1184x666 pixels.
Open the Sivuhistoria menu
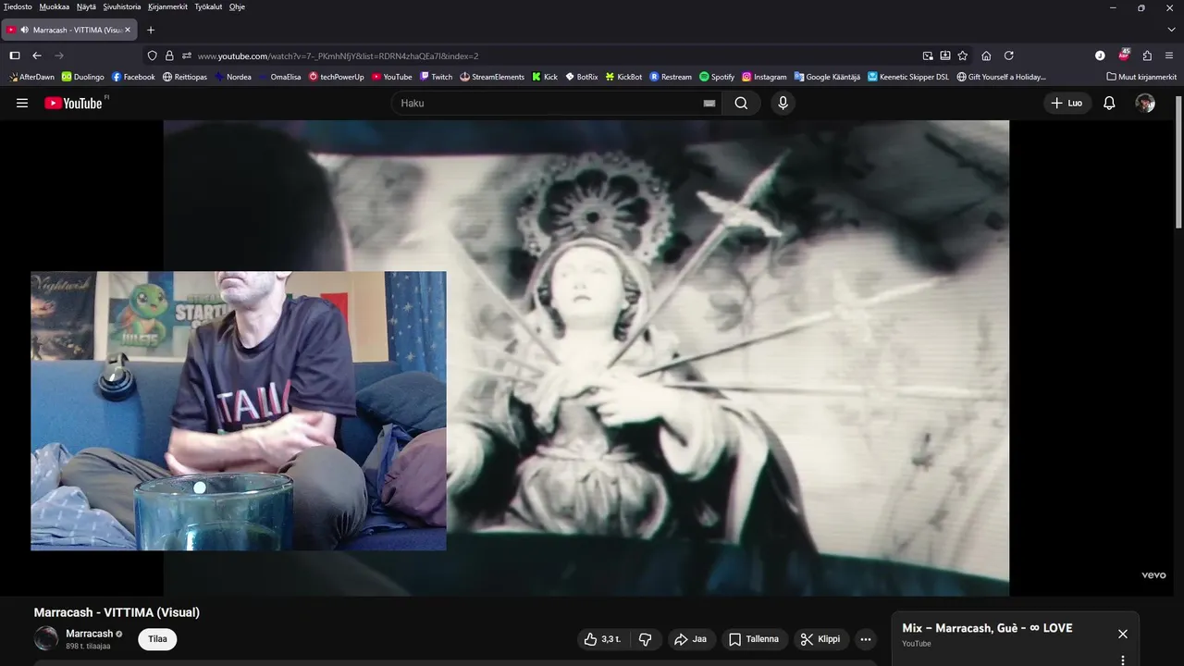[122, 6]
